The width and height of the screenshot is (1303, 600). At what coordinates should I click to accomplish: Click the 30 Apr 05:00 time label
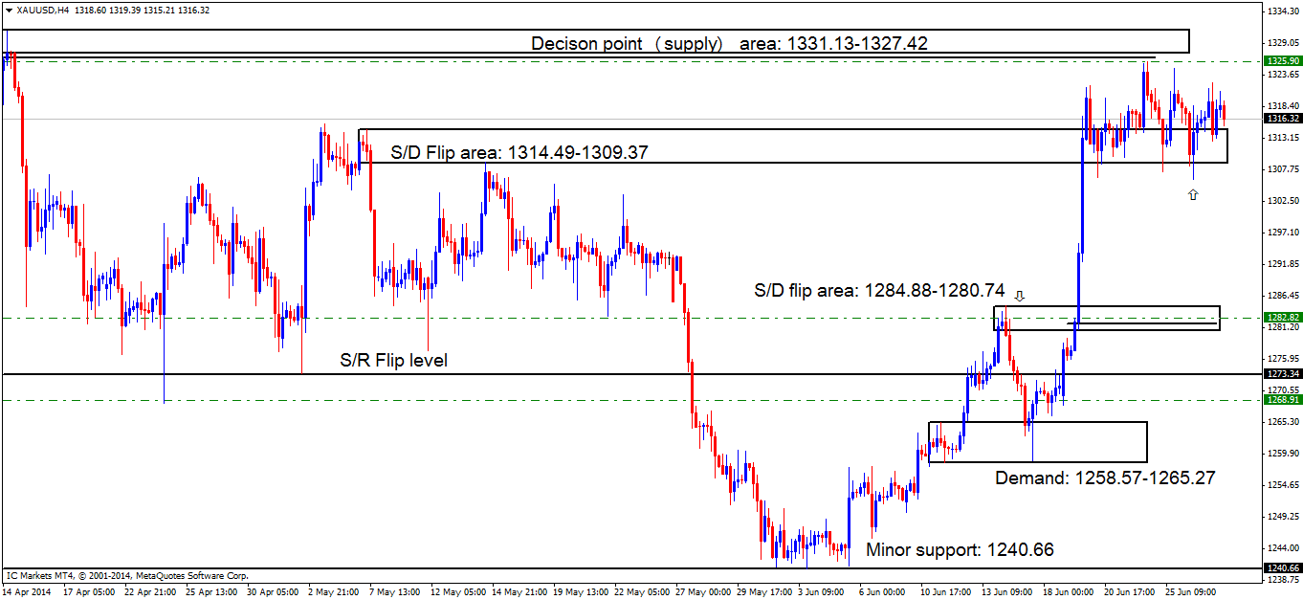[x=272, y=592]
